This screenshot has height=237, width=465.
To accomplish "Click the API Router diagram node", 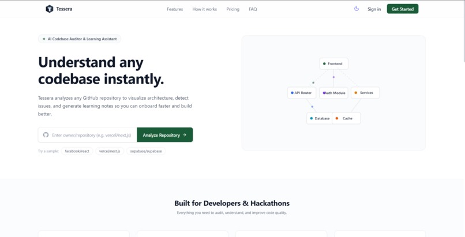I will (x=302, y=93).
